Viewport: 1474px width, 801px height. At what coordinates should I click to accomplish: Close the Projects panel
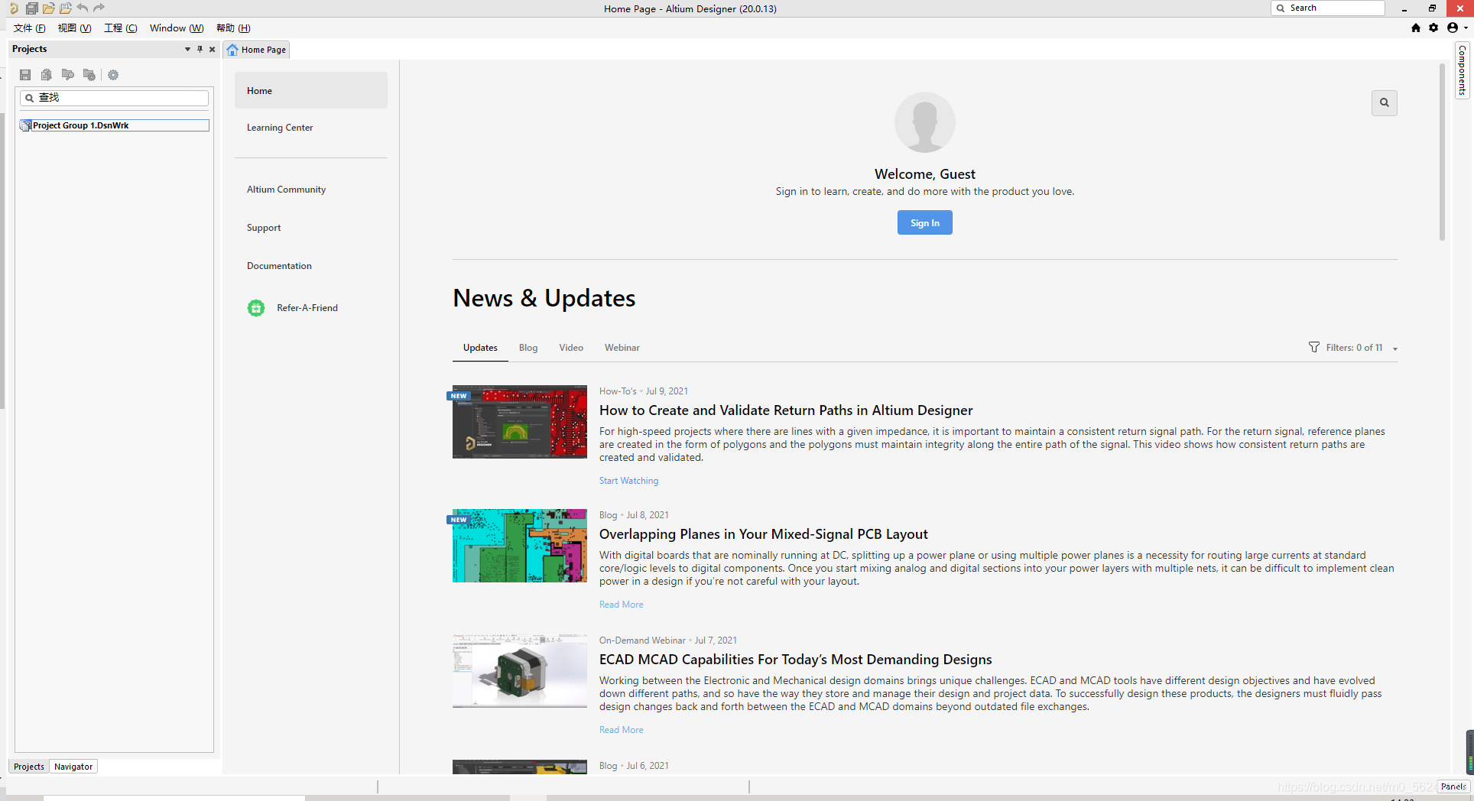213,49
